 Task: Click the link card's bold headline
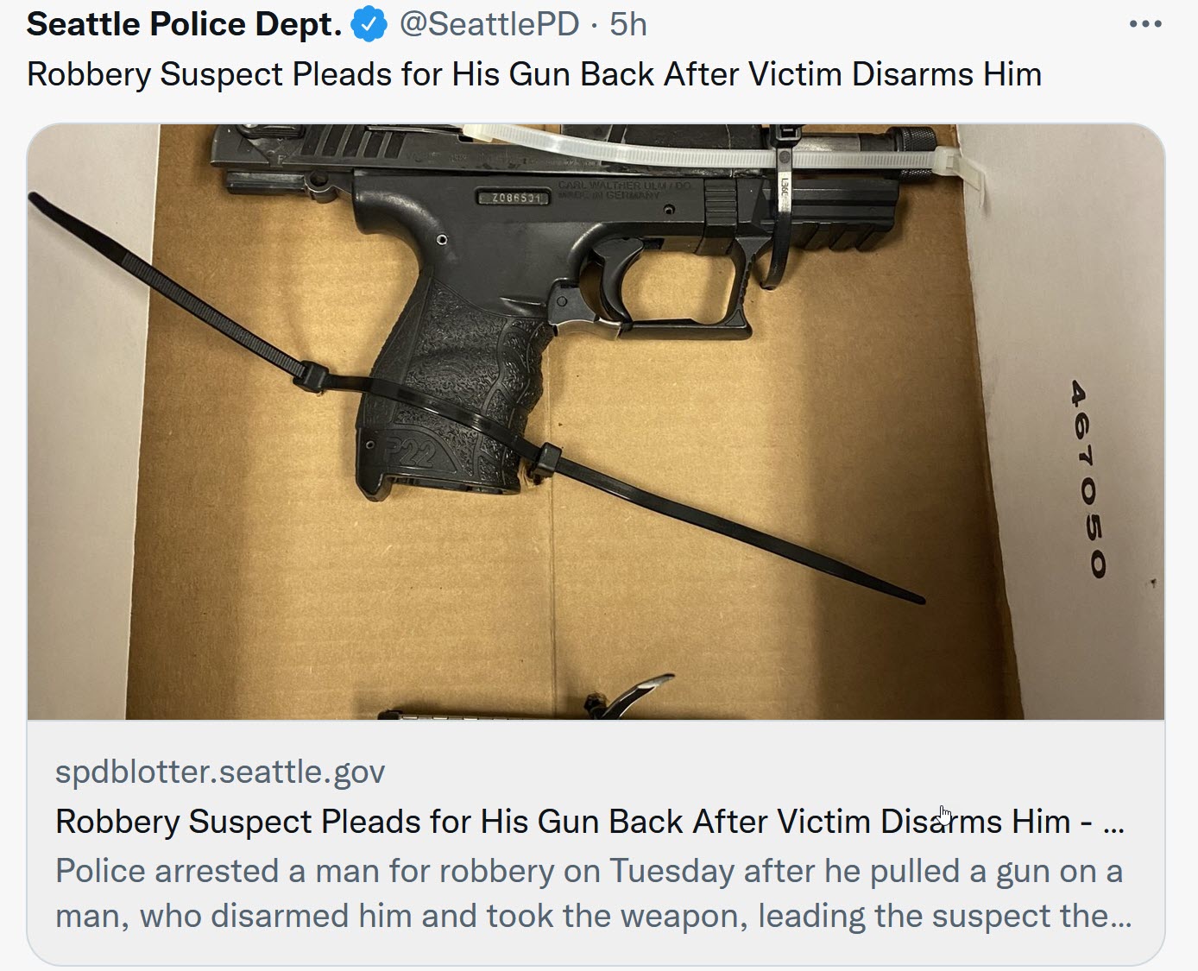point(590,821)
